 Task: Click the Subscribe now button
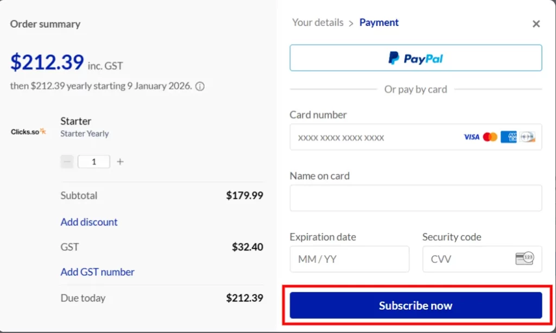click(x=415, y=305)
